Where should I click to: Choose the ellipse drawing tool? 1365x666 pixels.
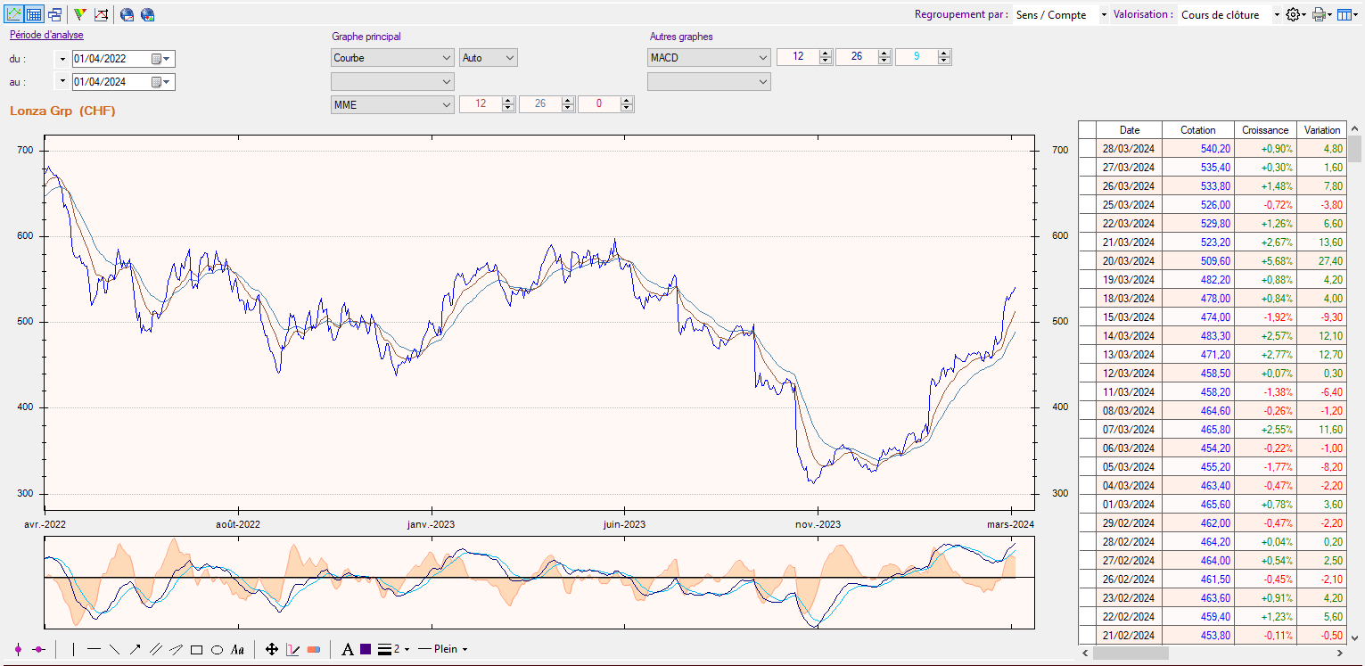pyautogui.click(x=217, y=649)
